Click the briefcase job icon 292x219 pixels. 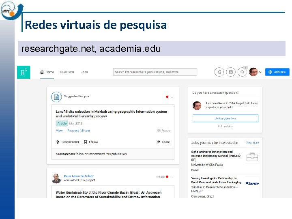pos(252,157)
